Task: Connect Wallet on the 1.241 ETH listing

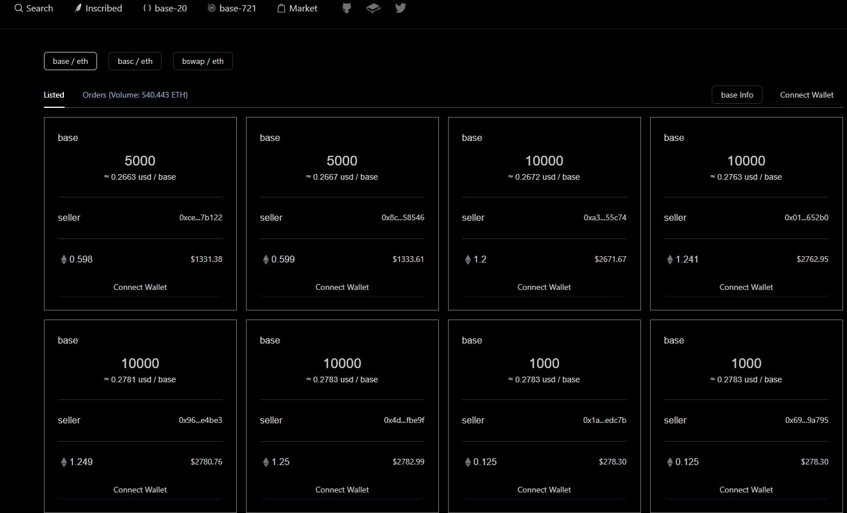Action: pos(746,287)
